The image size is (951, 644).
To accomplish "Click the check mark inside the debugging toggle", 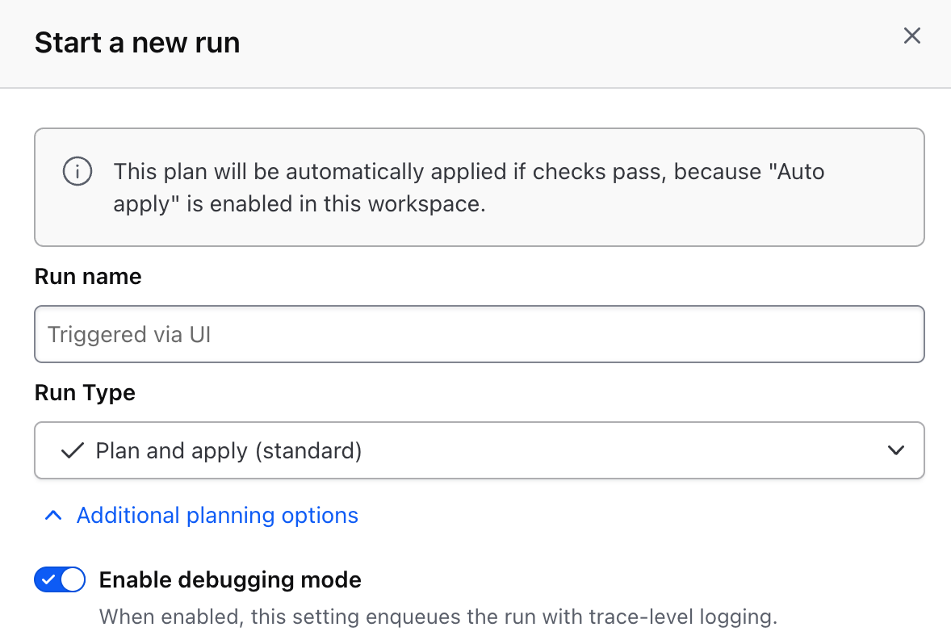I will (48, 579).
